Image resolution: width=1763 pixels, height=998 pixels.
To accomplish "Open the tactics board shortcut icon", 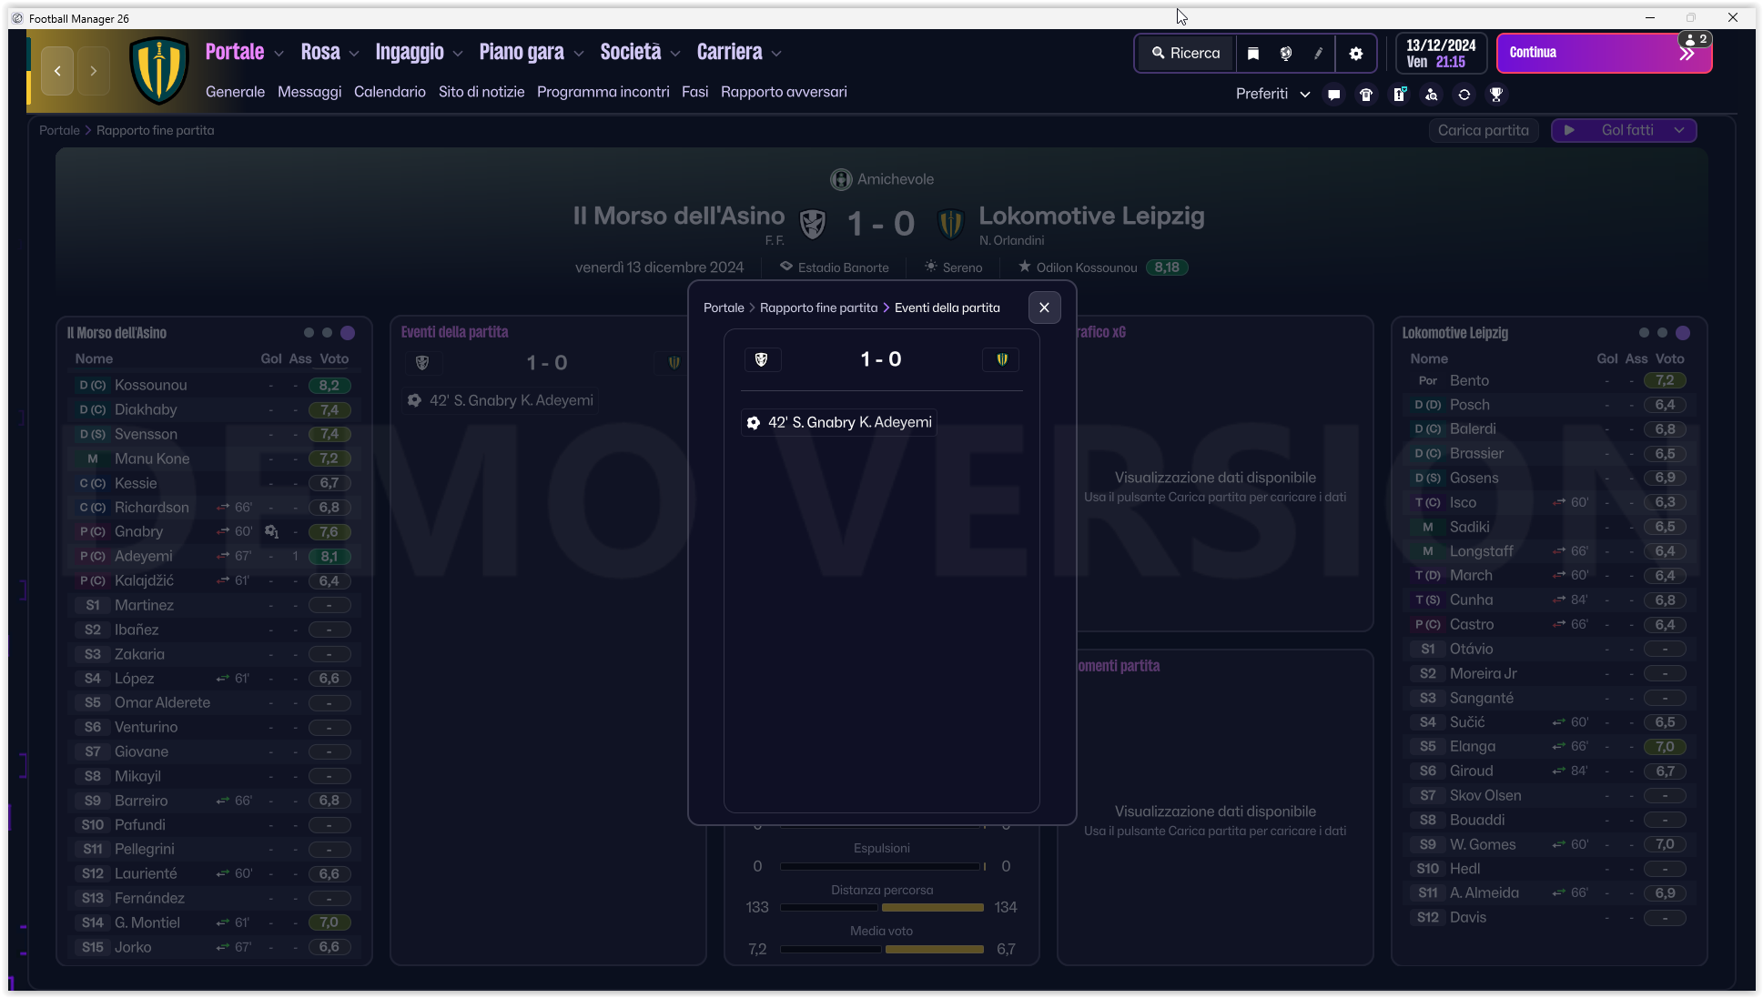I will [1400, 95].
